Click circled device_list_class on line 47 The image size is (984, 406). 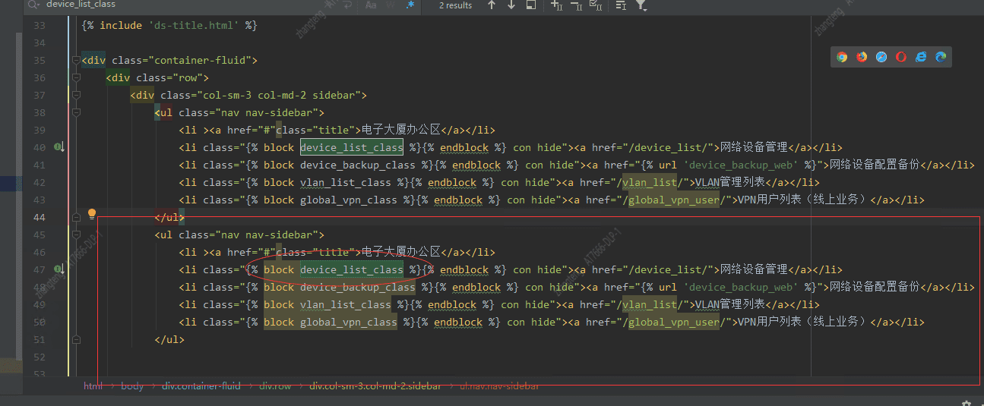coord(352,269)
